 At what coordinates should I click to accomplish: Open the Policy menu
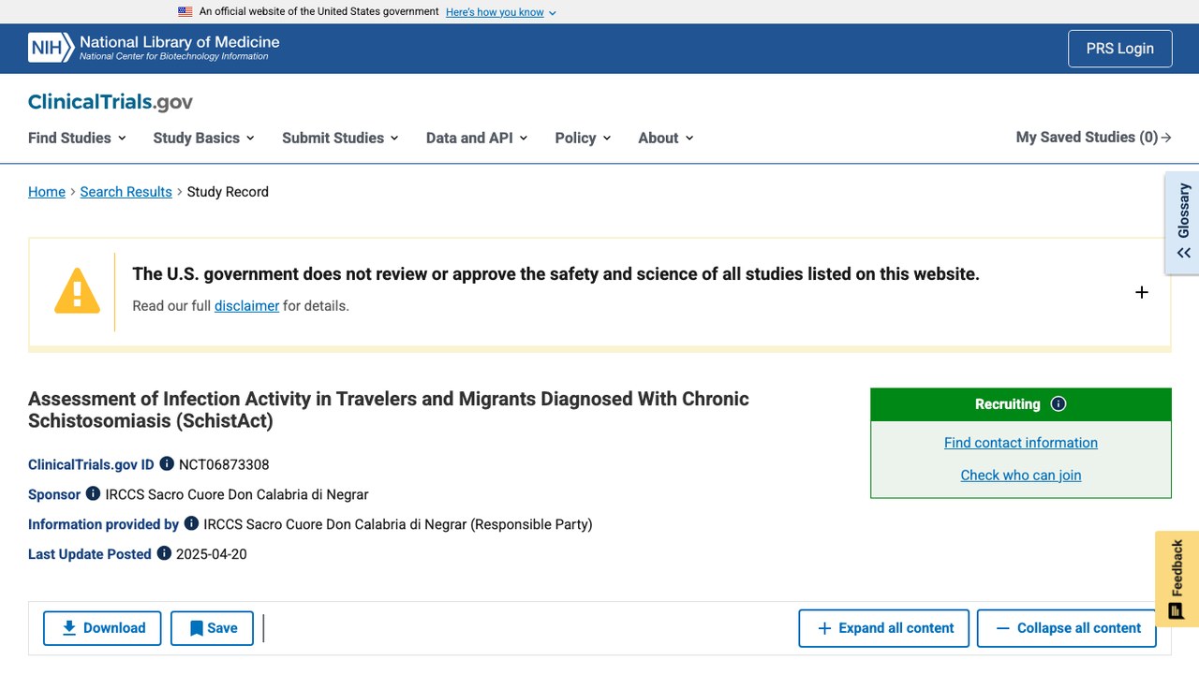click(583, 138)
